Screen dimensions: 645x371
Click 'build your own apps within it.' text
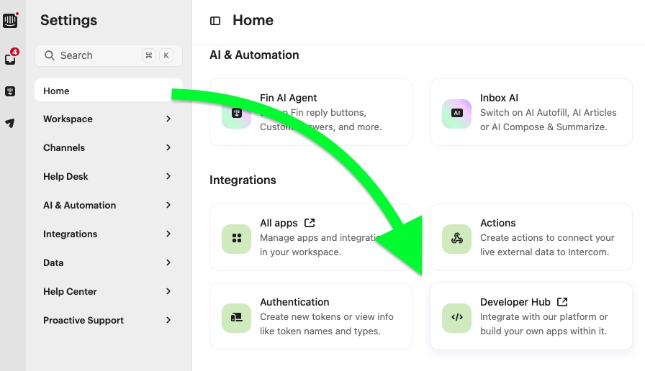click(x=543, y=331)
